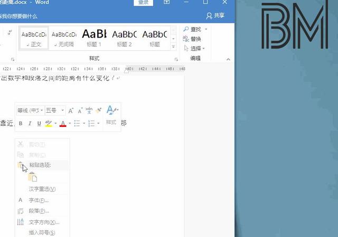Open highlight color dropdown arrow

pos(55,123)
